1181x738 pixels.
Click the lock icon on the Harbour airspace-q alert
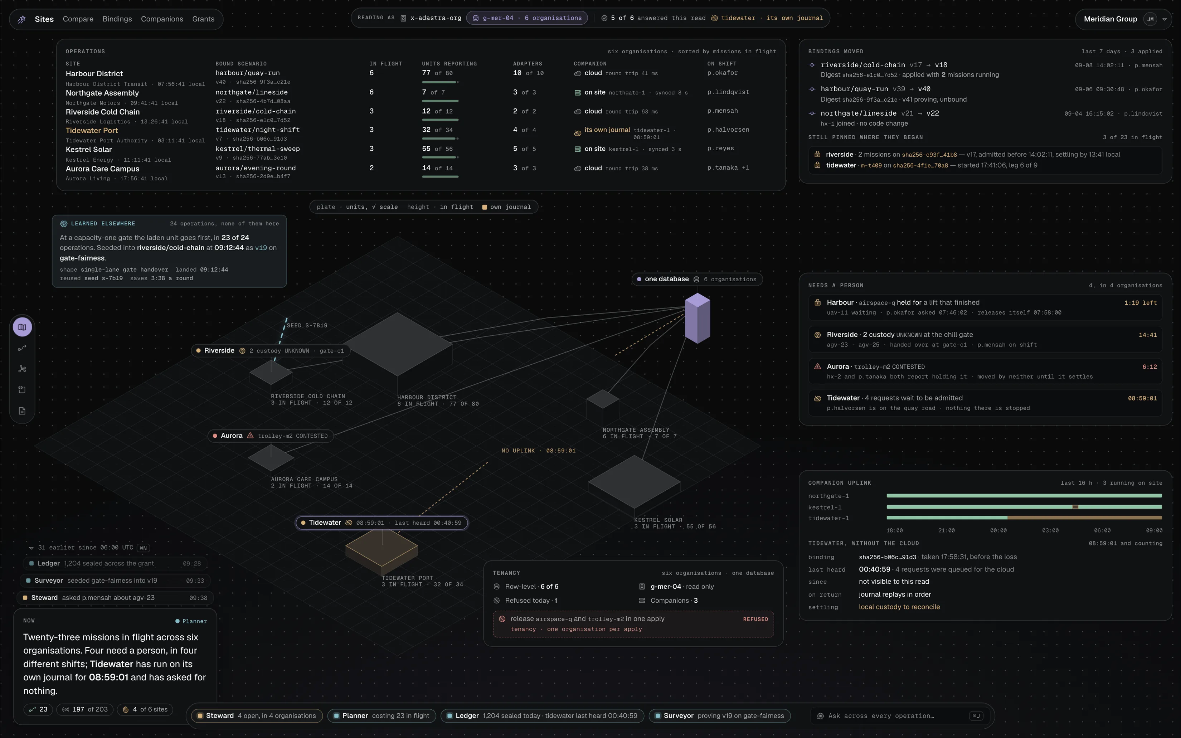coord(817,303)
